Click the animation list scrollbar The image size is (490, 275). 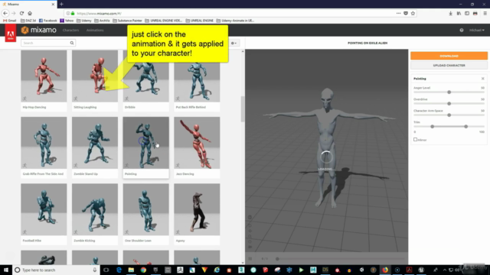[243, 109]
